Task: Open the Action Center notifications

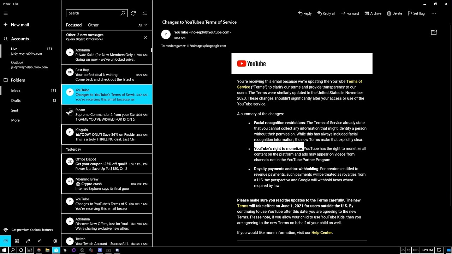Action: tap(439, 250)
